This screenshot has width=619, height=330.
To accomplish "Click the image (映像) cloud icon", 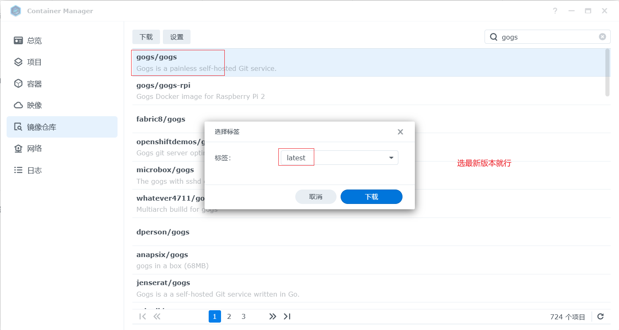I will tap(18, 105).
